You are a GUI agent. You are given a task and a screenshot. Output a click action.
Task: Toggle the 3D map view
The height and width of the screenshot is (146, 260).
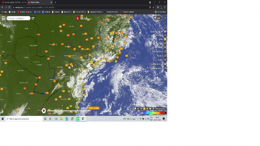click(165, 26)
